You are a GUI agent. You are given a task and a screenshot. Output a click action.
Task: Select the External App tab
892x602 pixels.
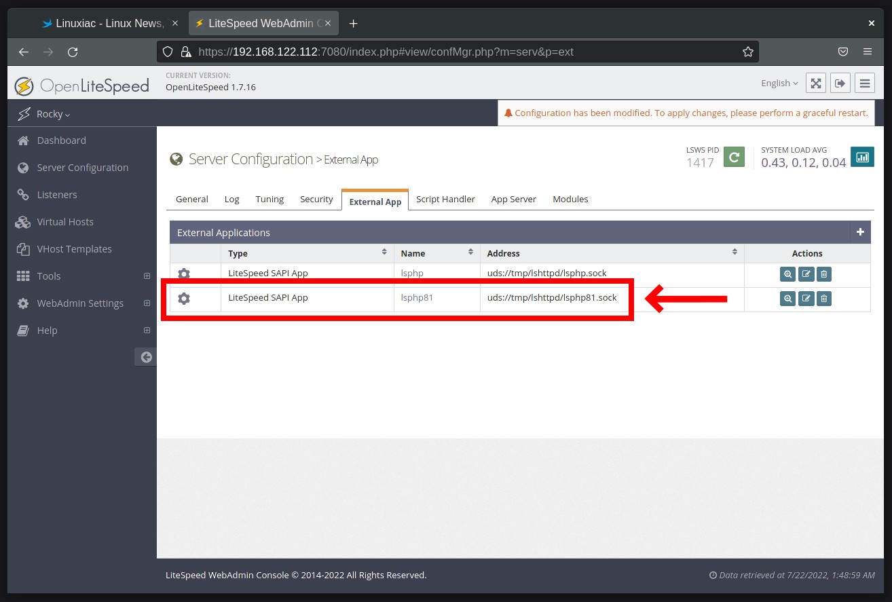pyautogui.click(x=375, y=200)
